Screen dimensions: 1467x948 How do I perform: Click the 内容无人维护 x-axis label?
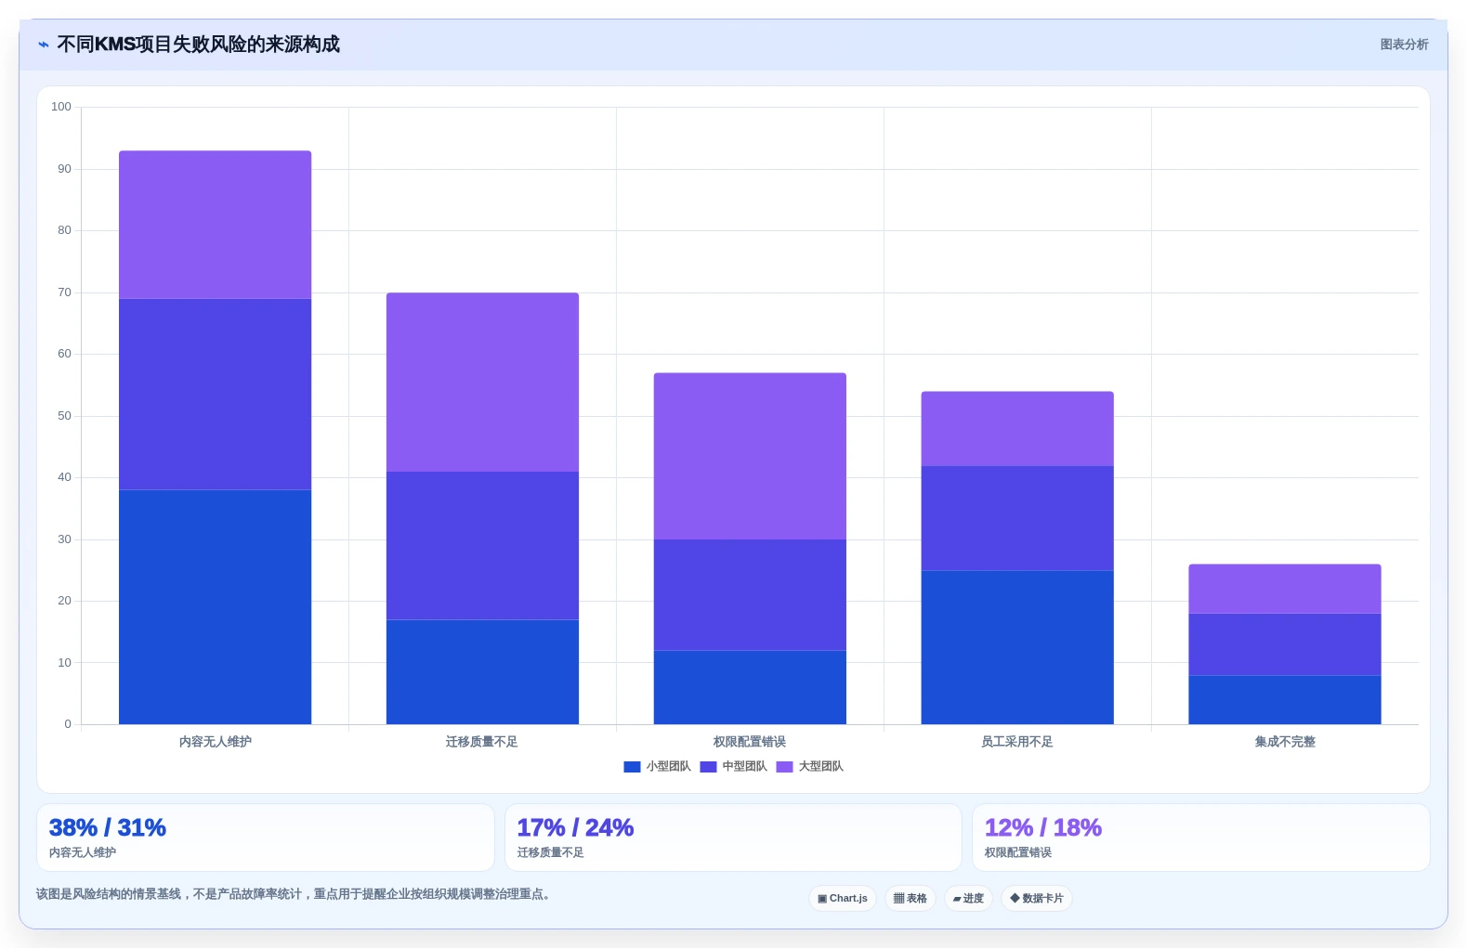[x=216, y=742]
